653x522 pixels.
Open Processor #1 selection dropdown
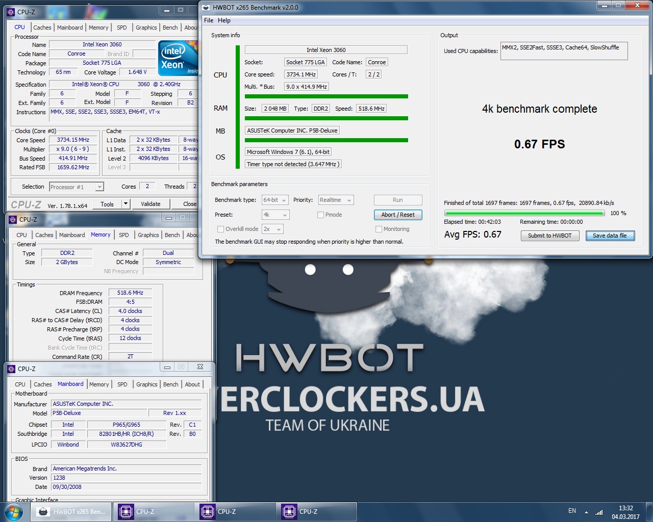[77, 187]
